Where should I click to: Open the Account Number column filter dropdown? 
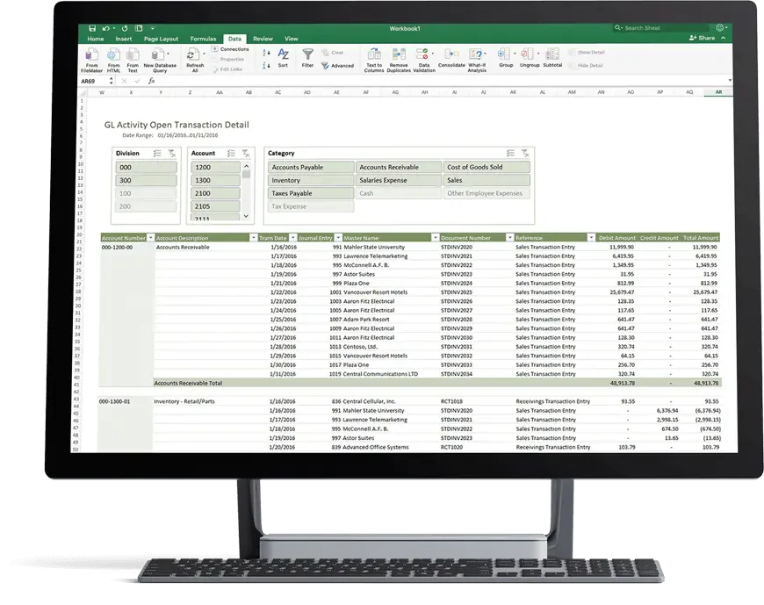click(x=150, y=238)
